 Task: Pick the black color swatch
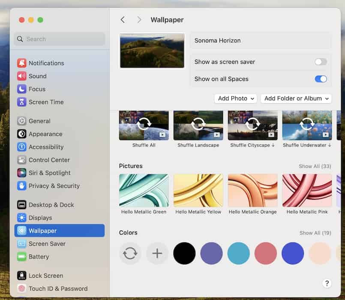click(184, 253)
